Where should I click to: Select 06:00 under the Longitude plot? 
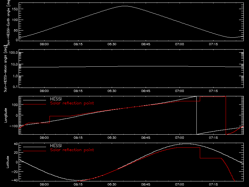[44, 137]
